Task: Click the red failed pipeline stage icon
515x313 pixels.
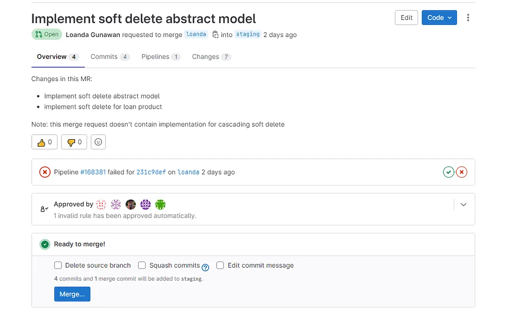Action: (x=462, y=172)
